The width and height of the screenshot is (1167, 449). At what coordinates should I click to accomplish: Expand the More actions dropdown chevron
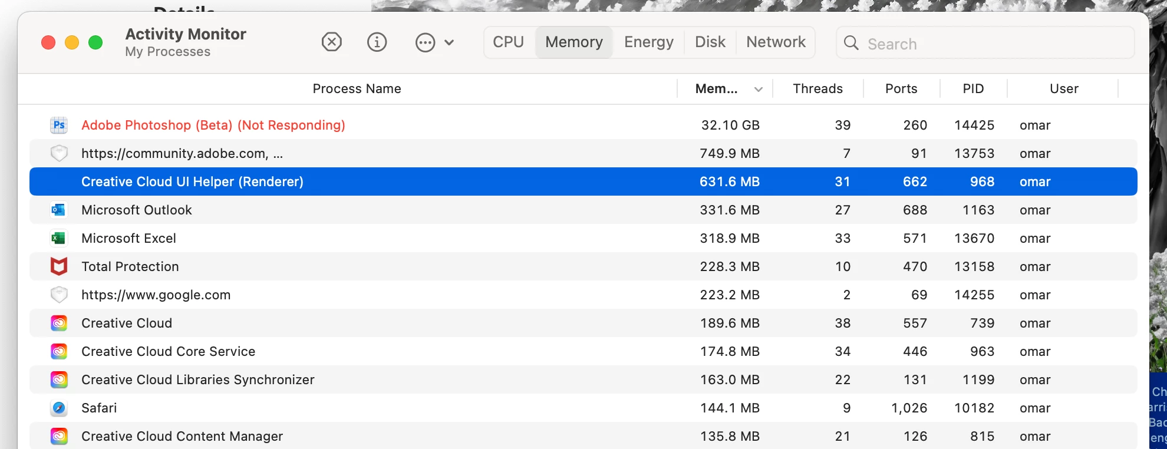pyautogui.click(x=449, y=42)
